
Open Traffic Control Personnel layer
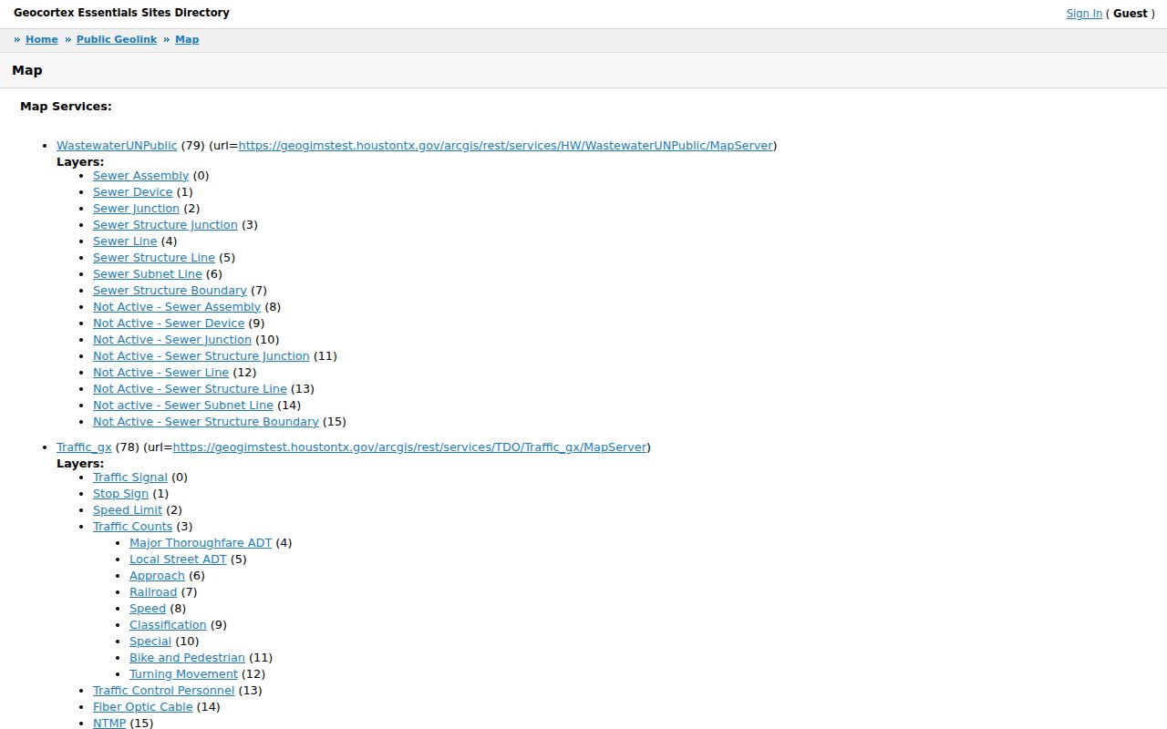click(x=164, y=691)
